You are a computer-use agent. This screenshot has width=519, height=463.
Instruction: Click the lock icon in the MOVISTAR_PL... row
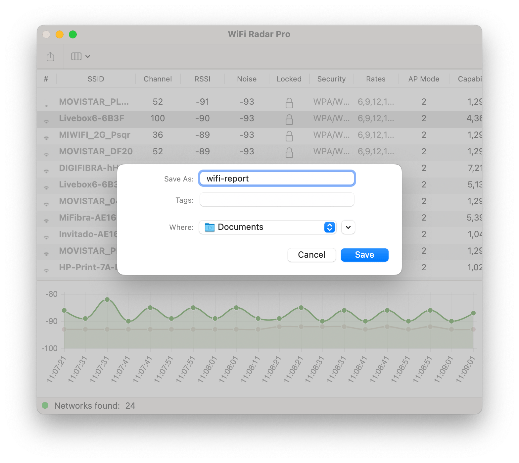(x=289, y=103)
